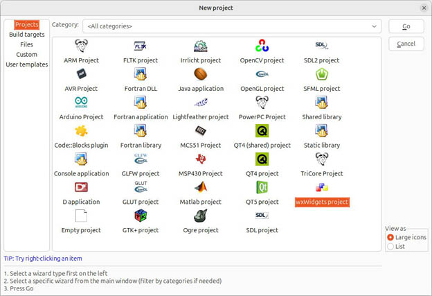Pick the GTK+ project cube icon

point(141,216)
